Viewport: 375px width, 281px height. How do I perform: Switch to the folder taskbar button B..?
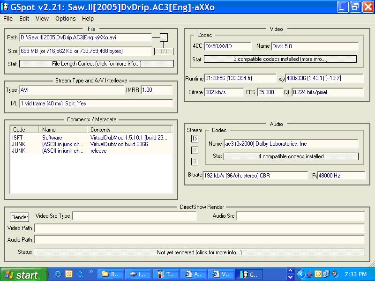click(111, 274)
